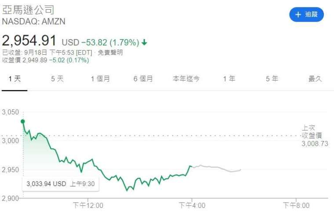334x218 pixels.
Task: Click the green chart start point dot
Action: click(23, 121)
